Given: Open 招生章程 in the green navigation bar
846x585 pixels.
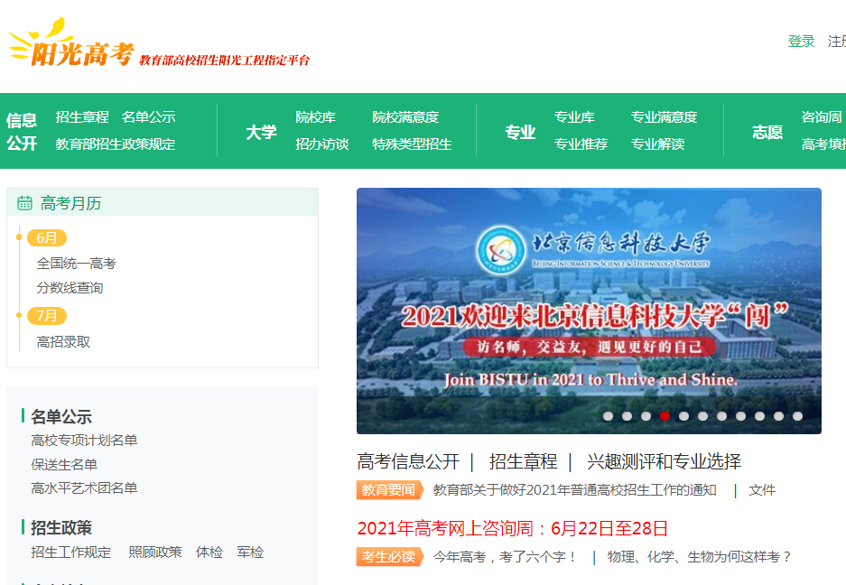Looking at the screenshot, I should (82, 117).
